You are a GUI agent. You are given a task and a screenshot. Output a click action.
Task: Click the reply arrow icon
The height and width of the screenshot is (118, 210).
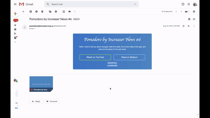(189, 26)
